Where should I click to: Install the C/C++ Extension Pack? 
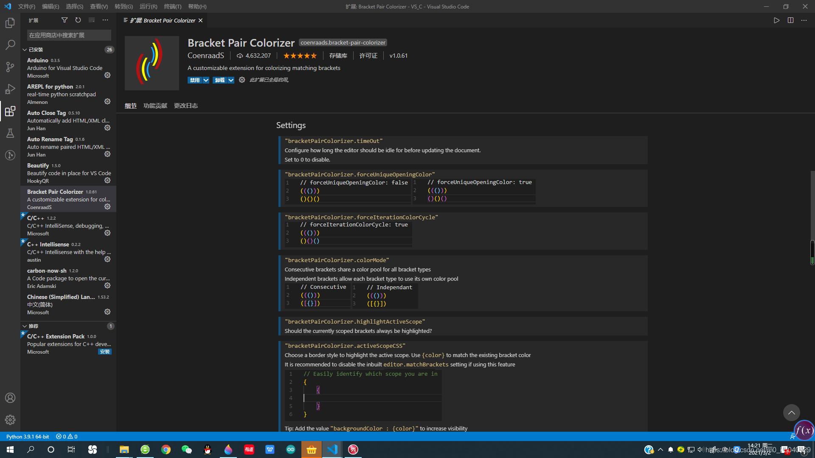click(x=105, y=352)
